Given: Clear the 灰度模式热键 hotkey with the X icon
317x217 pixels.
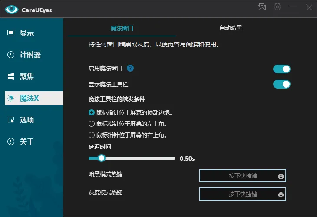Looking at the screenshot, I should click(x=281, y=194).
